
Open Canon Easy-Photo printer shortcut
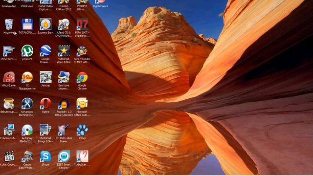27,156
